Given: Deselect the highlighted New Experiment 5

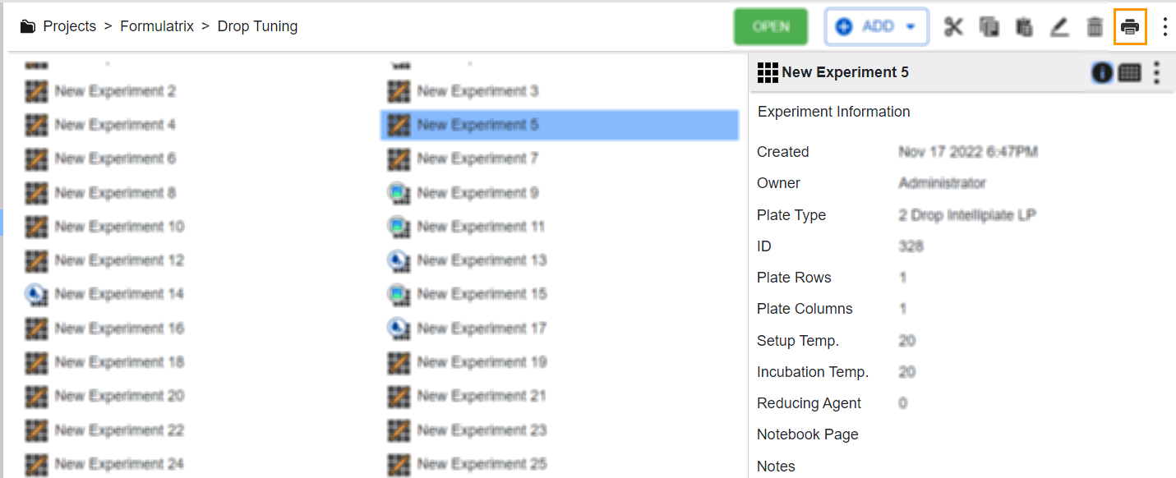Looking at the screenshot, I should pos(477,125).
